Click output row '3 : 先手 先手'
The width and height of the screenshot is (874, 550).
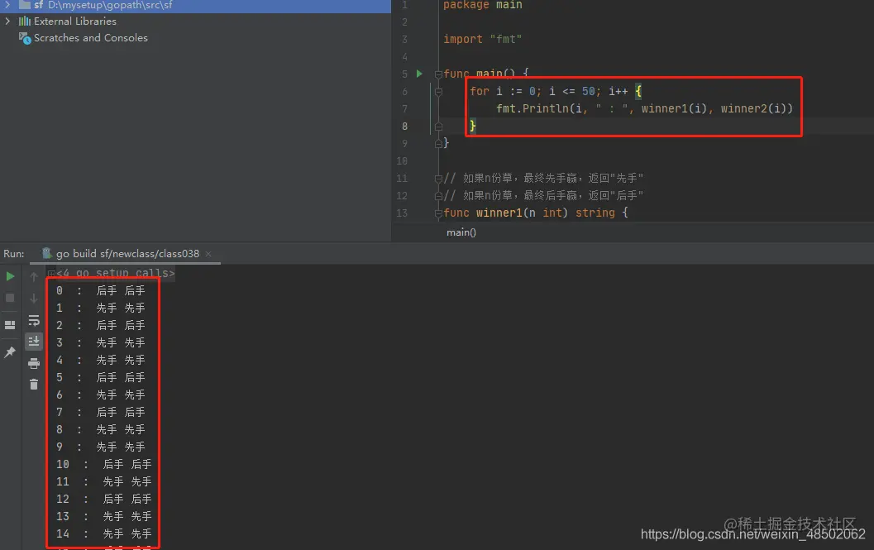(x=100, y=342)
